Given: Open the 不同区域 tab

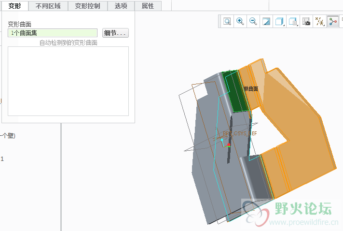Looking at the screenshot, I should click(48, 6).
